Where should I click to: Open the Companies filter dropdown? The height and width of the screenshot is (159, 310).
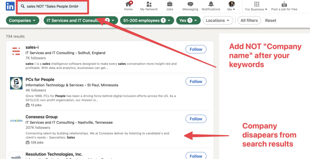[22, 21]
